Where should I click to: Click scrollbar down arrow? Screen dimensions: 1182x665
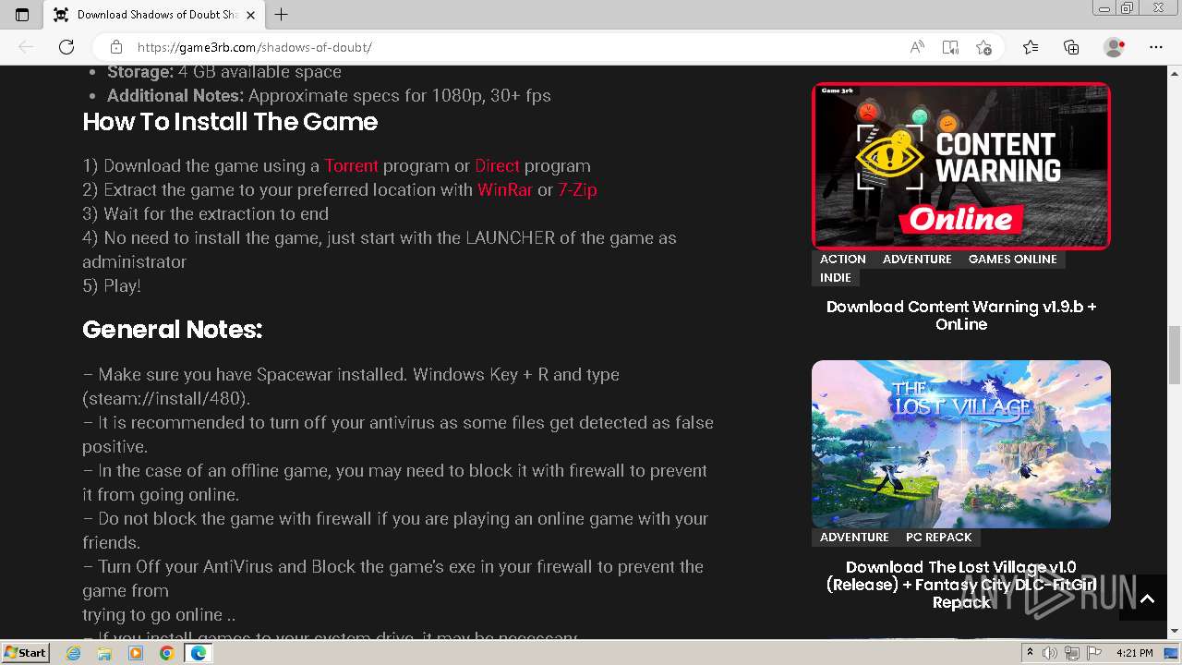coord(1175,631)
